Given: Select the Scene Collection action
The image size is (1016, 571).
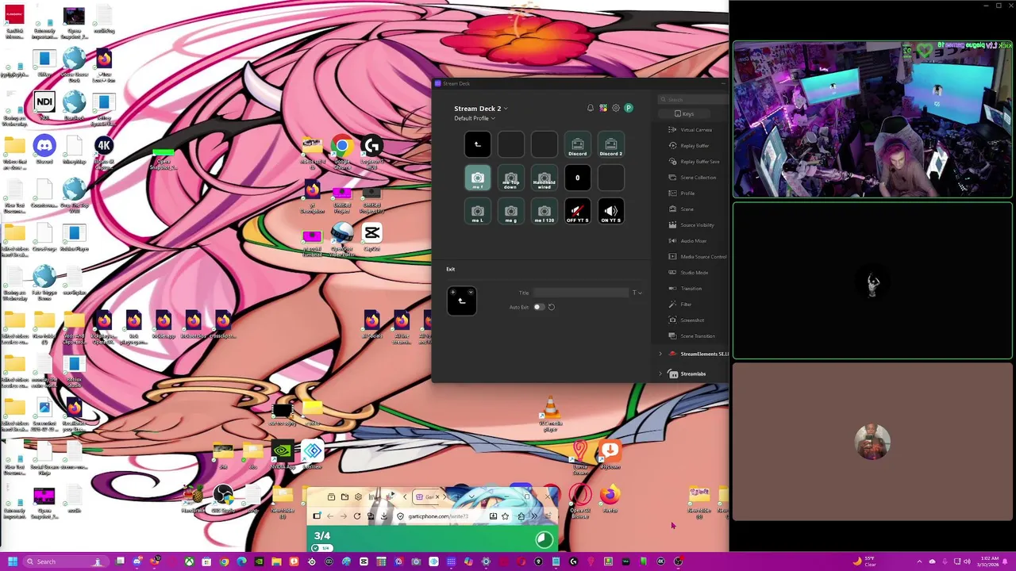Looking at the screenshot, I should click(x=692, y=178).
